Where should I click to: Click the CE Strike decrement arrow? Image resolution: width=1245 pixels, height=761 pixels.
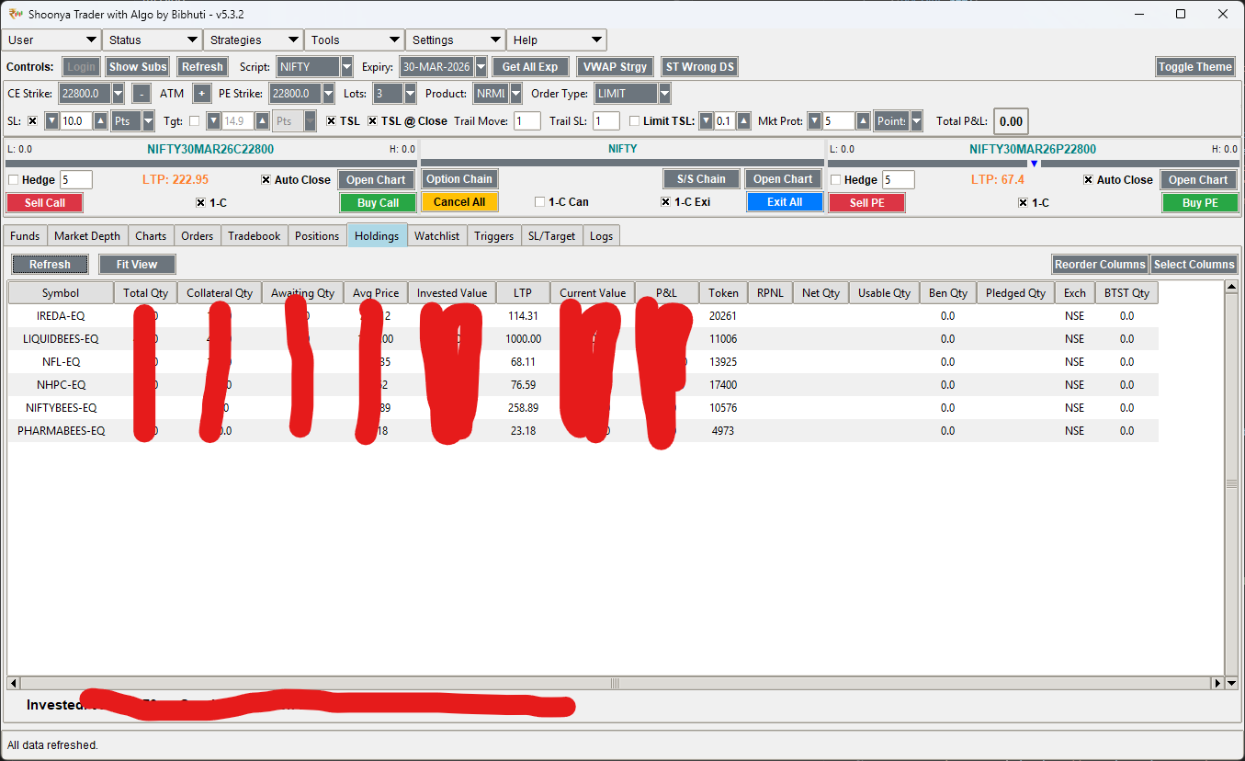point(118,93)
